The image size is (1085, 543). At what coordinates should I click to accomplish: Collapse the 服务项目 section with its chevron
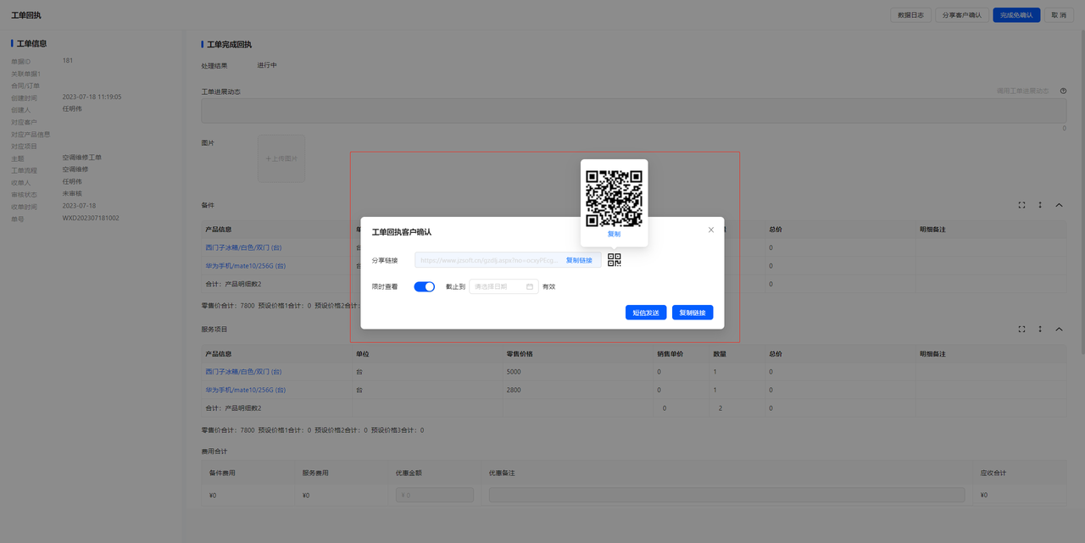coord(1059,329)
